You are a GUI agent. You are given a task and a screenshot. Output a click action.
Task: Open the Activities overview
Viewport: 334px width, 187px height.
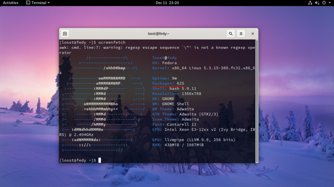pyautogui.click(x=10, y=3)
